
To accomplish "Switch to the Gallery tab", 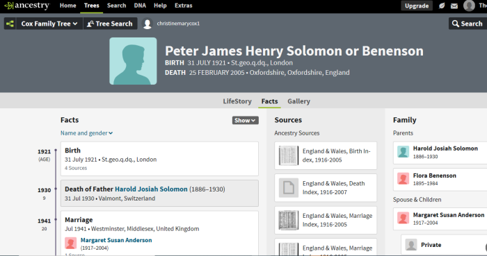I will [298, 101].
